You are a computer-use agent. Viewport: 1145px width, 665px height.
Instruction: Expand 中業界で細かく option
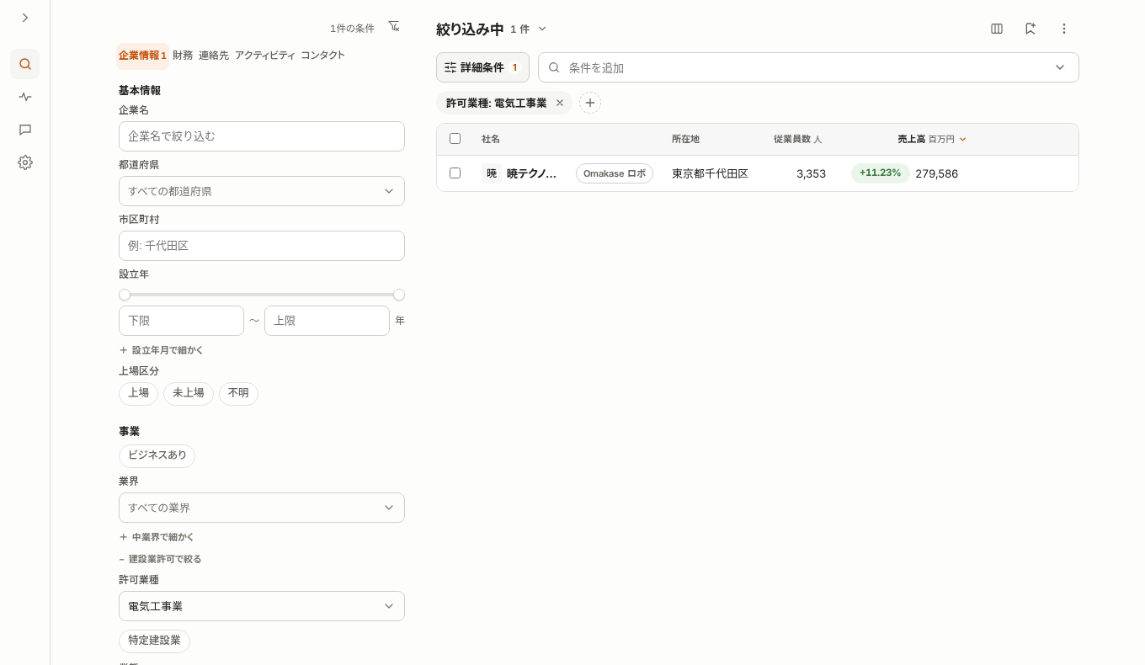[x=157, y=537]
